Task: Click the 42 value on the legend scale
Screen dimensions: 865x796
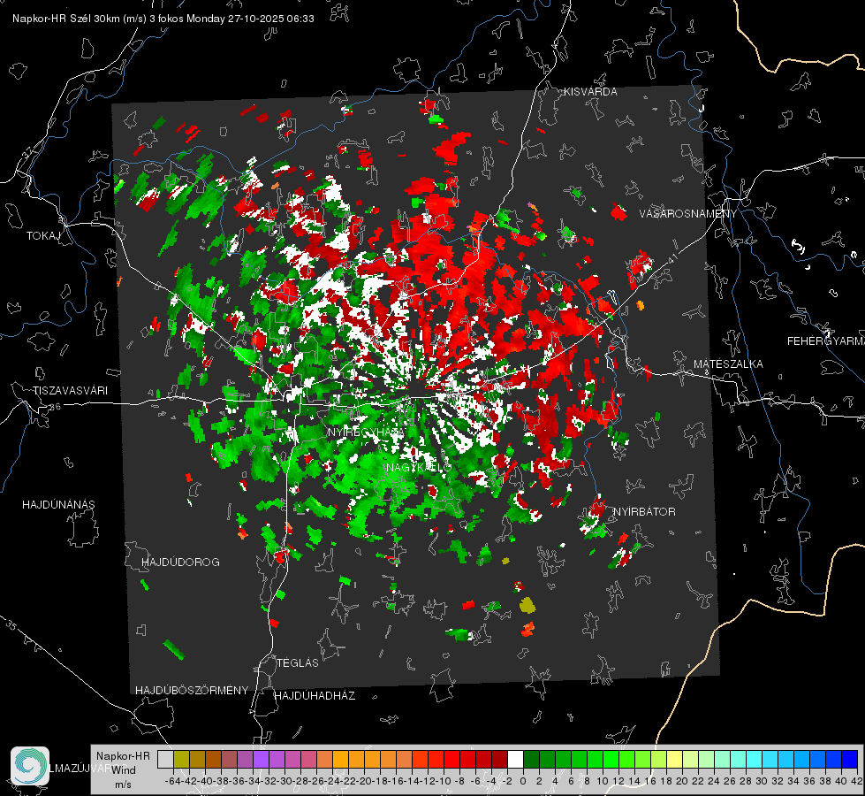Action: pos(857,781)
